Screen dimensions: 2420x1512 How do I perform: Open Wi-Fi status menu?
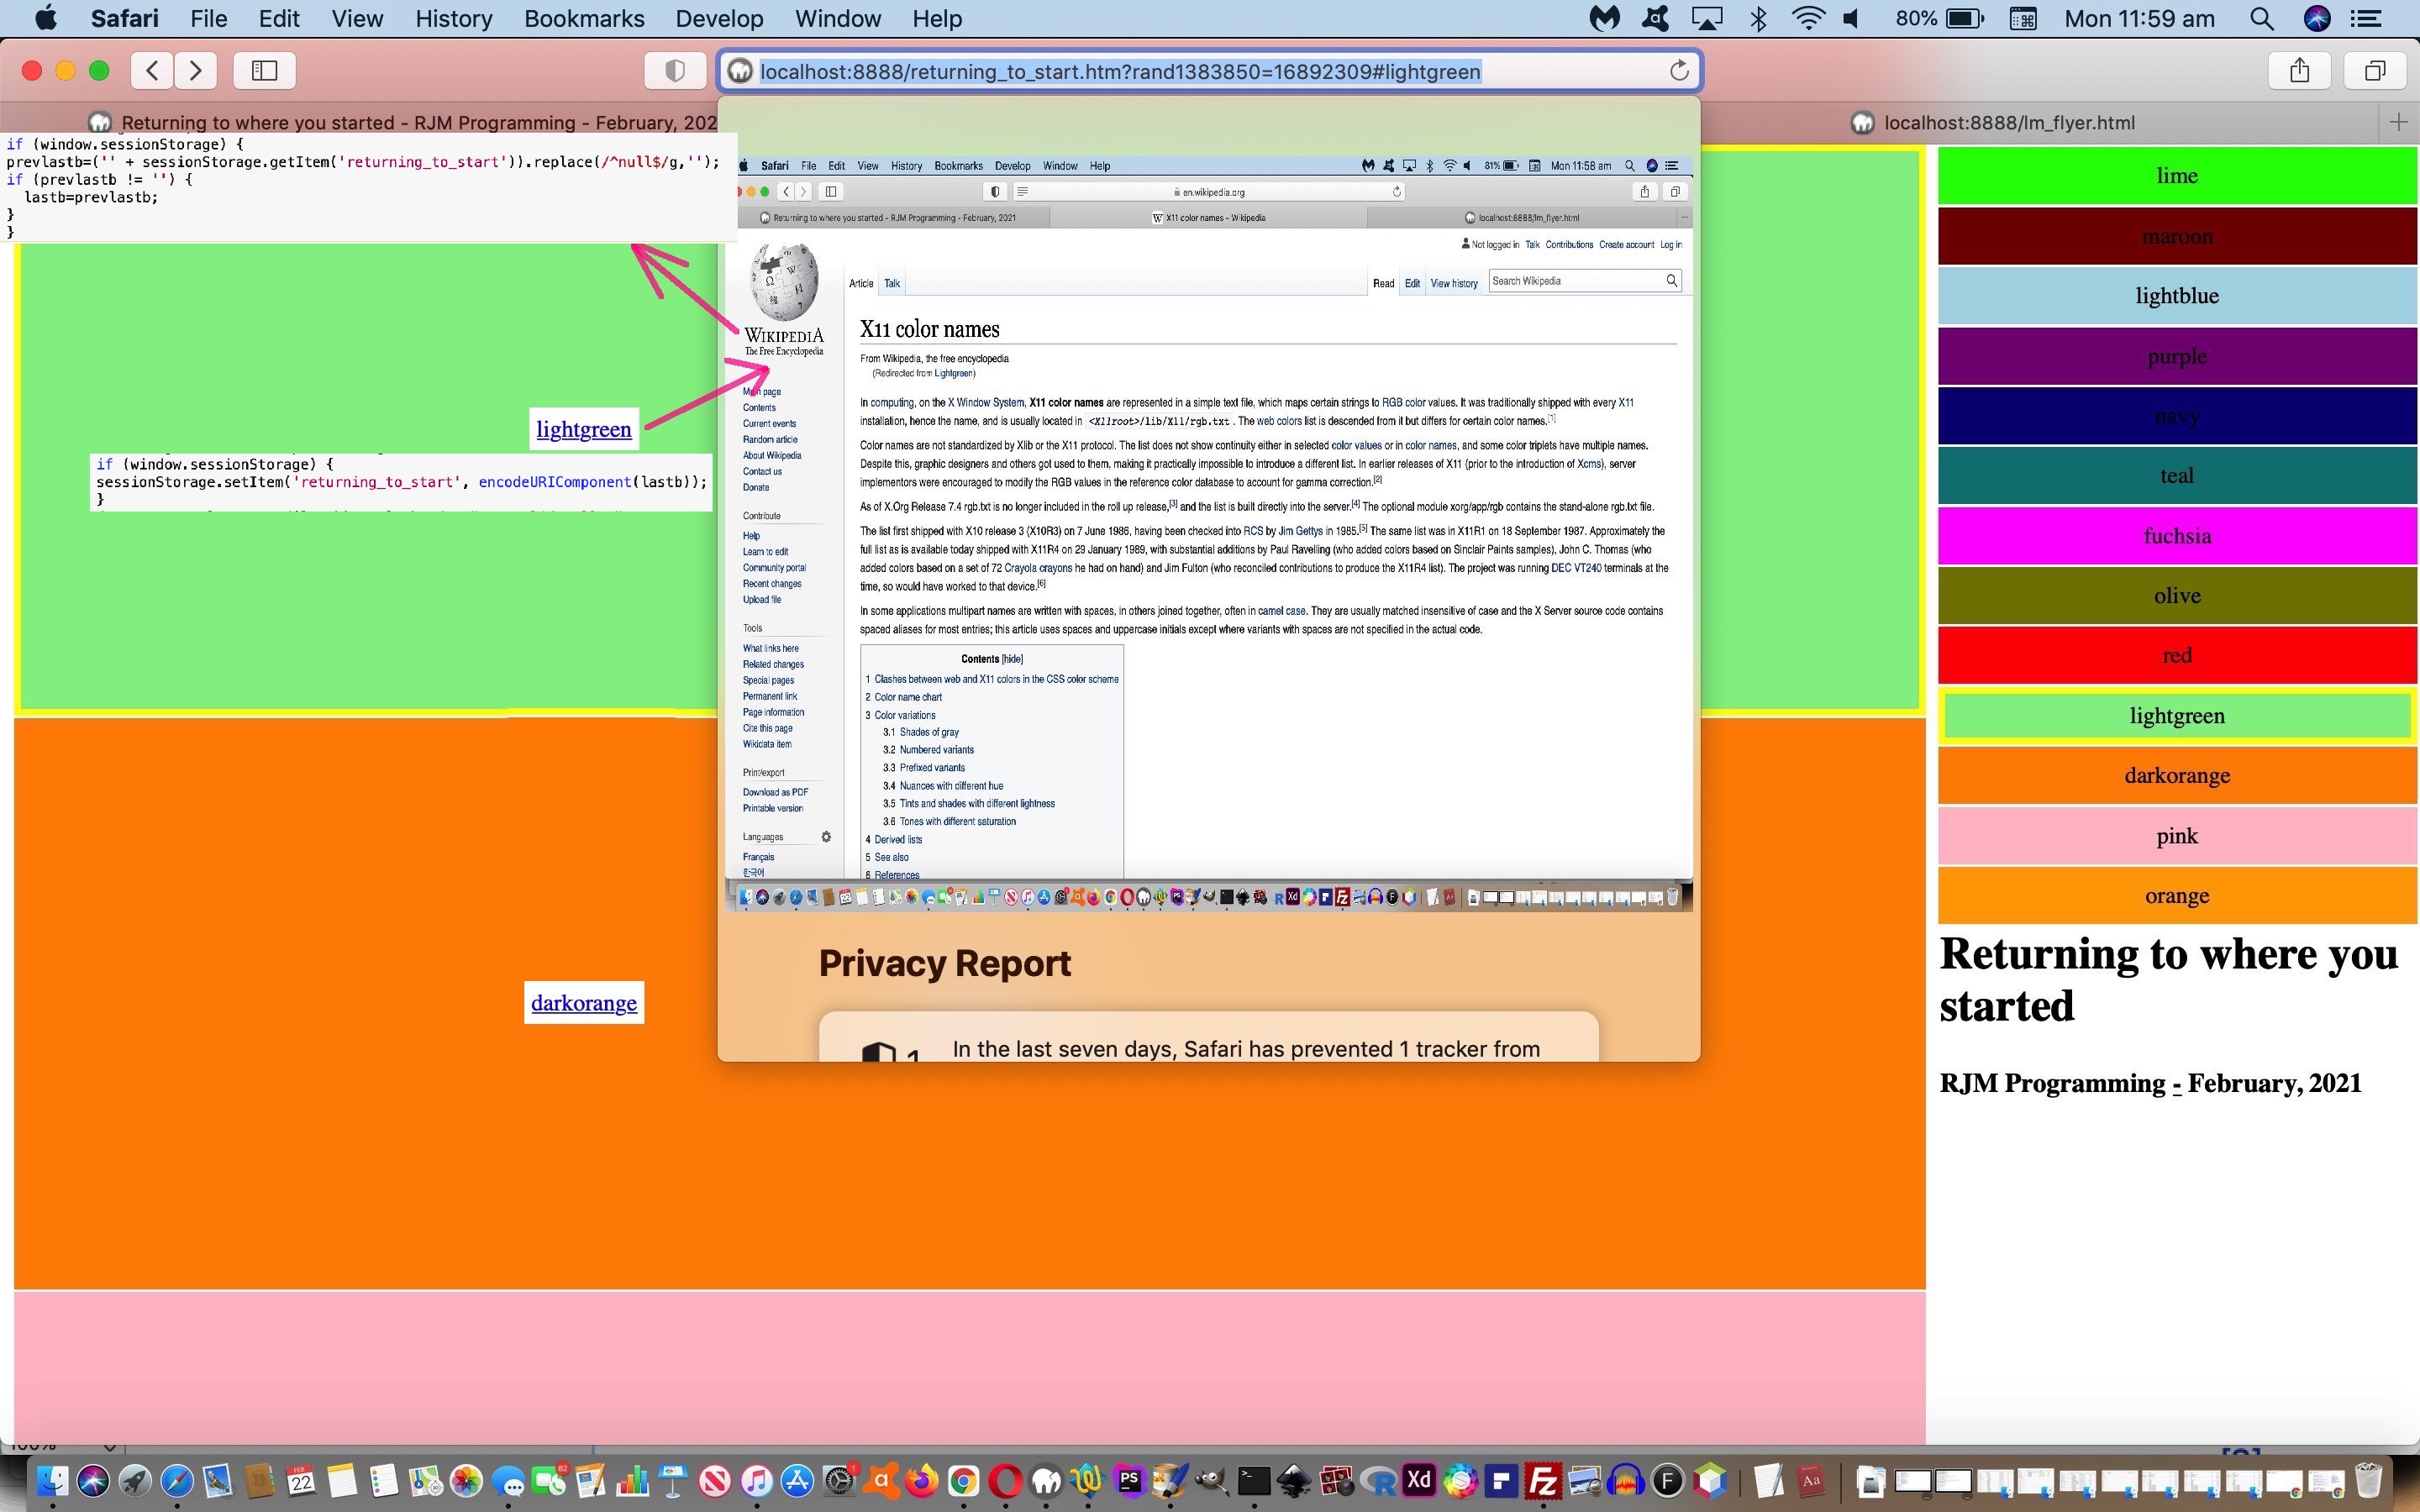point(1808,18)
